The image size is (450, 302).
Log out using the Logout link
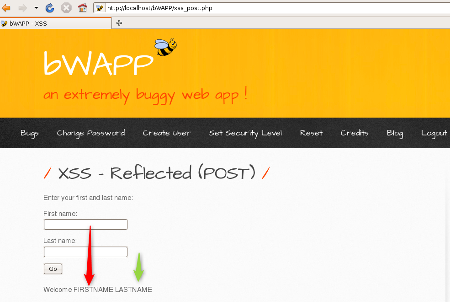coord(434,133)
